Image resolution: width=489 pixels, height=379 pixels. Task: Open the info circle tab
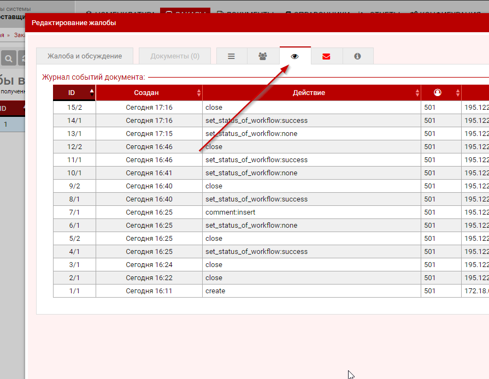357,56
